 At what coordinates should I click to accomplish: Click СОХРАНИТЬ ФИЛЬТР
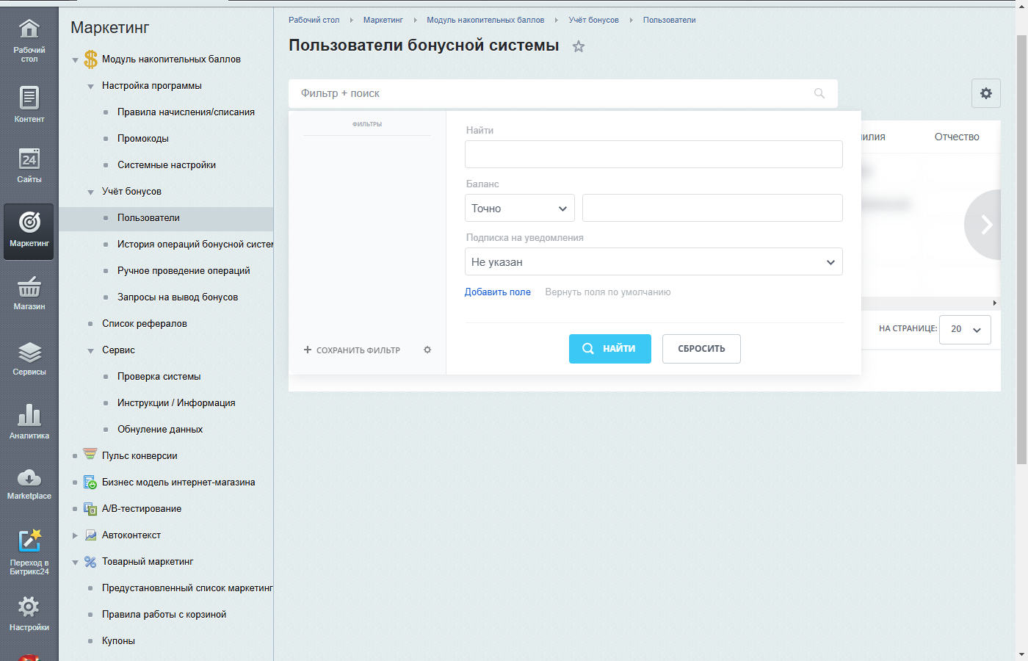click(352, 350)
